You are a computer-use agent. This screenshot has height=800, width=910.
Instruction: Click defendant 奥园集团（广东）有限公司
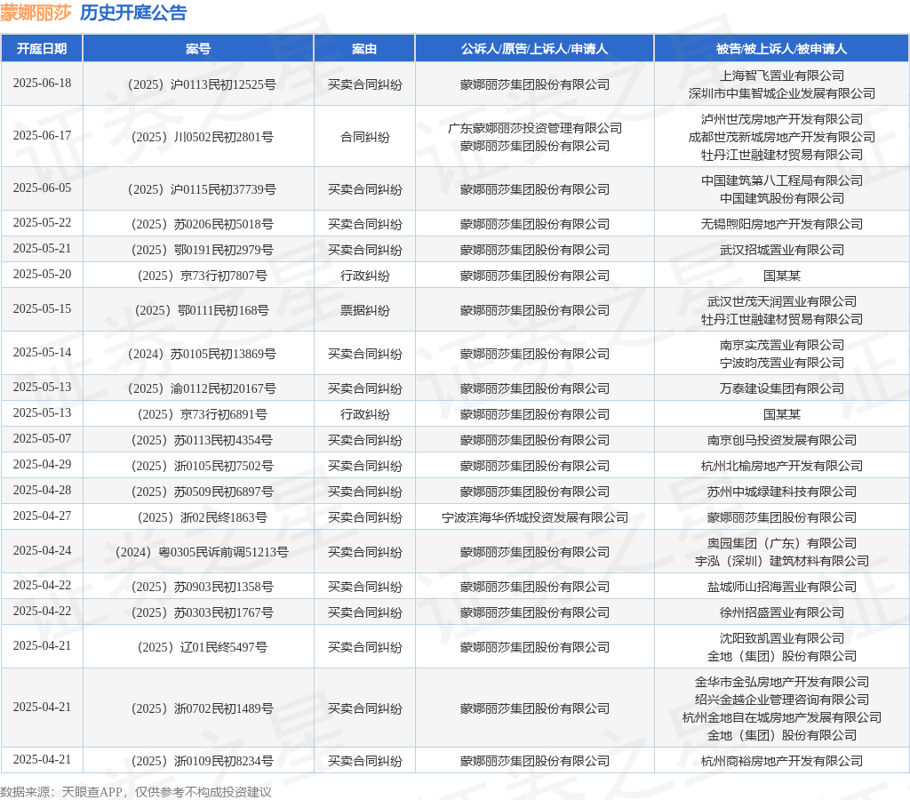coord(782,543)
